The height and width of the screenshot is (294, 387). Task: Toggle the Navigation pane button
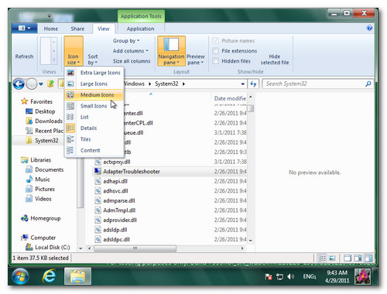[171, 51]
